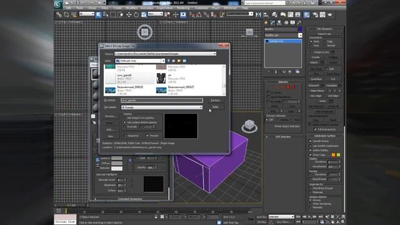
Task: Click Create New Folder icon in file dialog
Action: click(179, 61)
